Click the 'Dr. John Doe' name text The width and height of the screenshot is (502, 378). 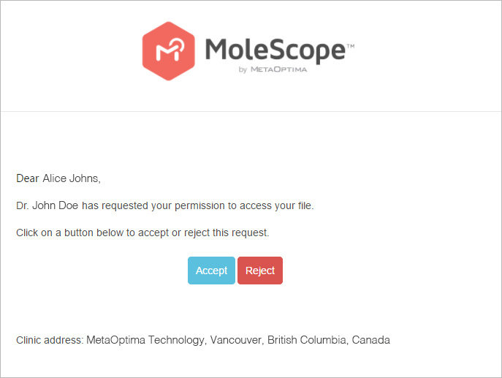coord(47,205)
